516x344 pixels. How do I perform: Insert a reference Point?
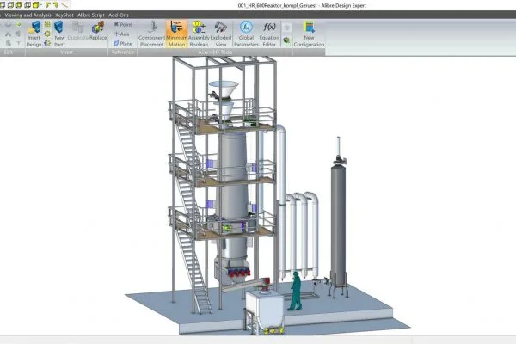[123, 24]
